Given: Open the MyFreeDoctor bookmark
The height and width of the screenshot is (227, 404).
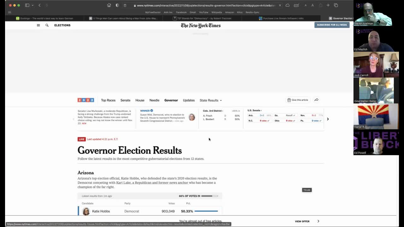Looking at the screenshot, I should click(153, 12).
